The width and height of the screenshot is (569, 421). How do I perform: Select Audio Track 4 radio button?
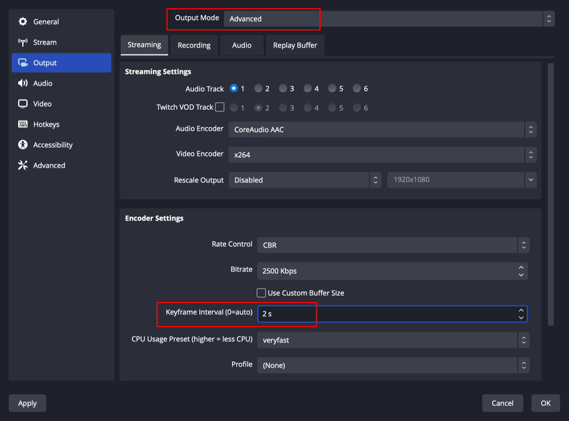click(x=308, y=89)
